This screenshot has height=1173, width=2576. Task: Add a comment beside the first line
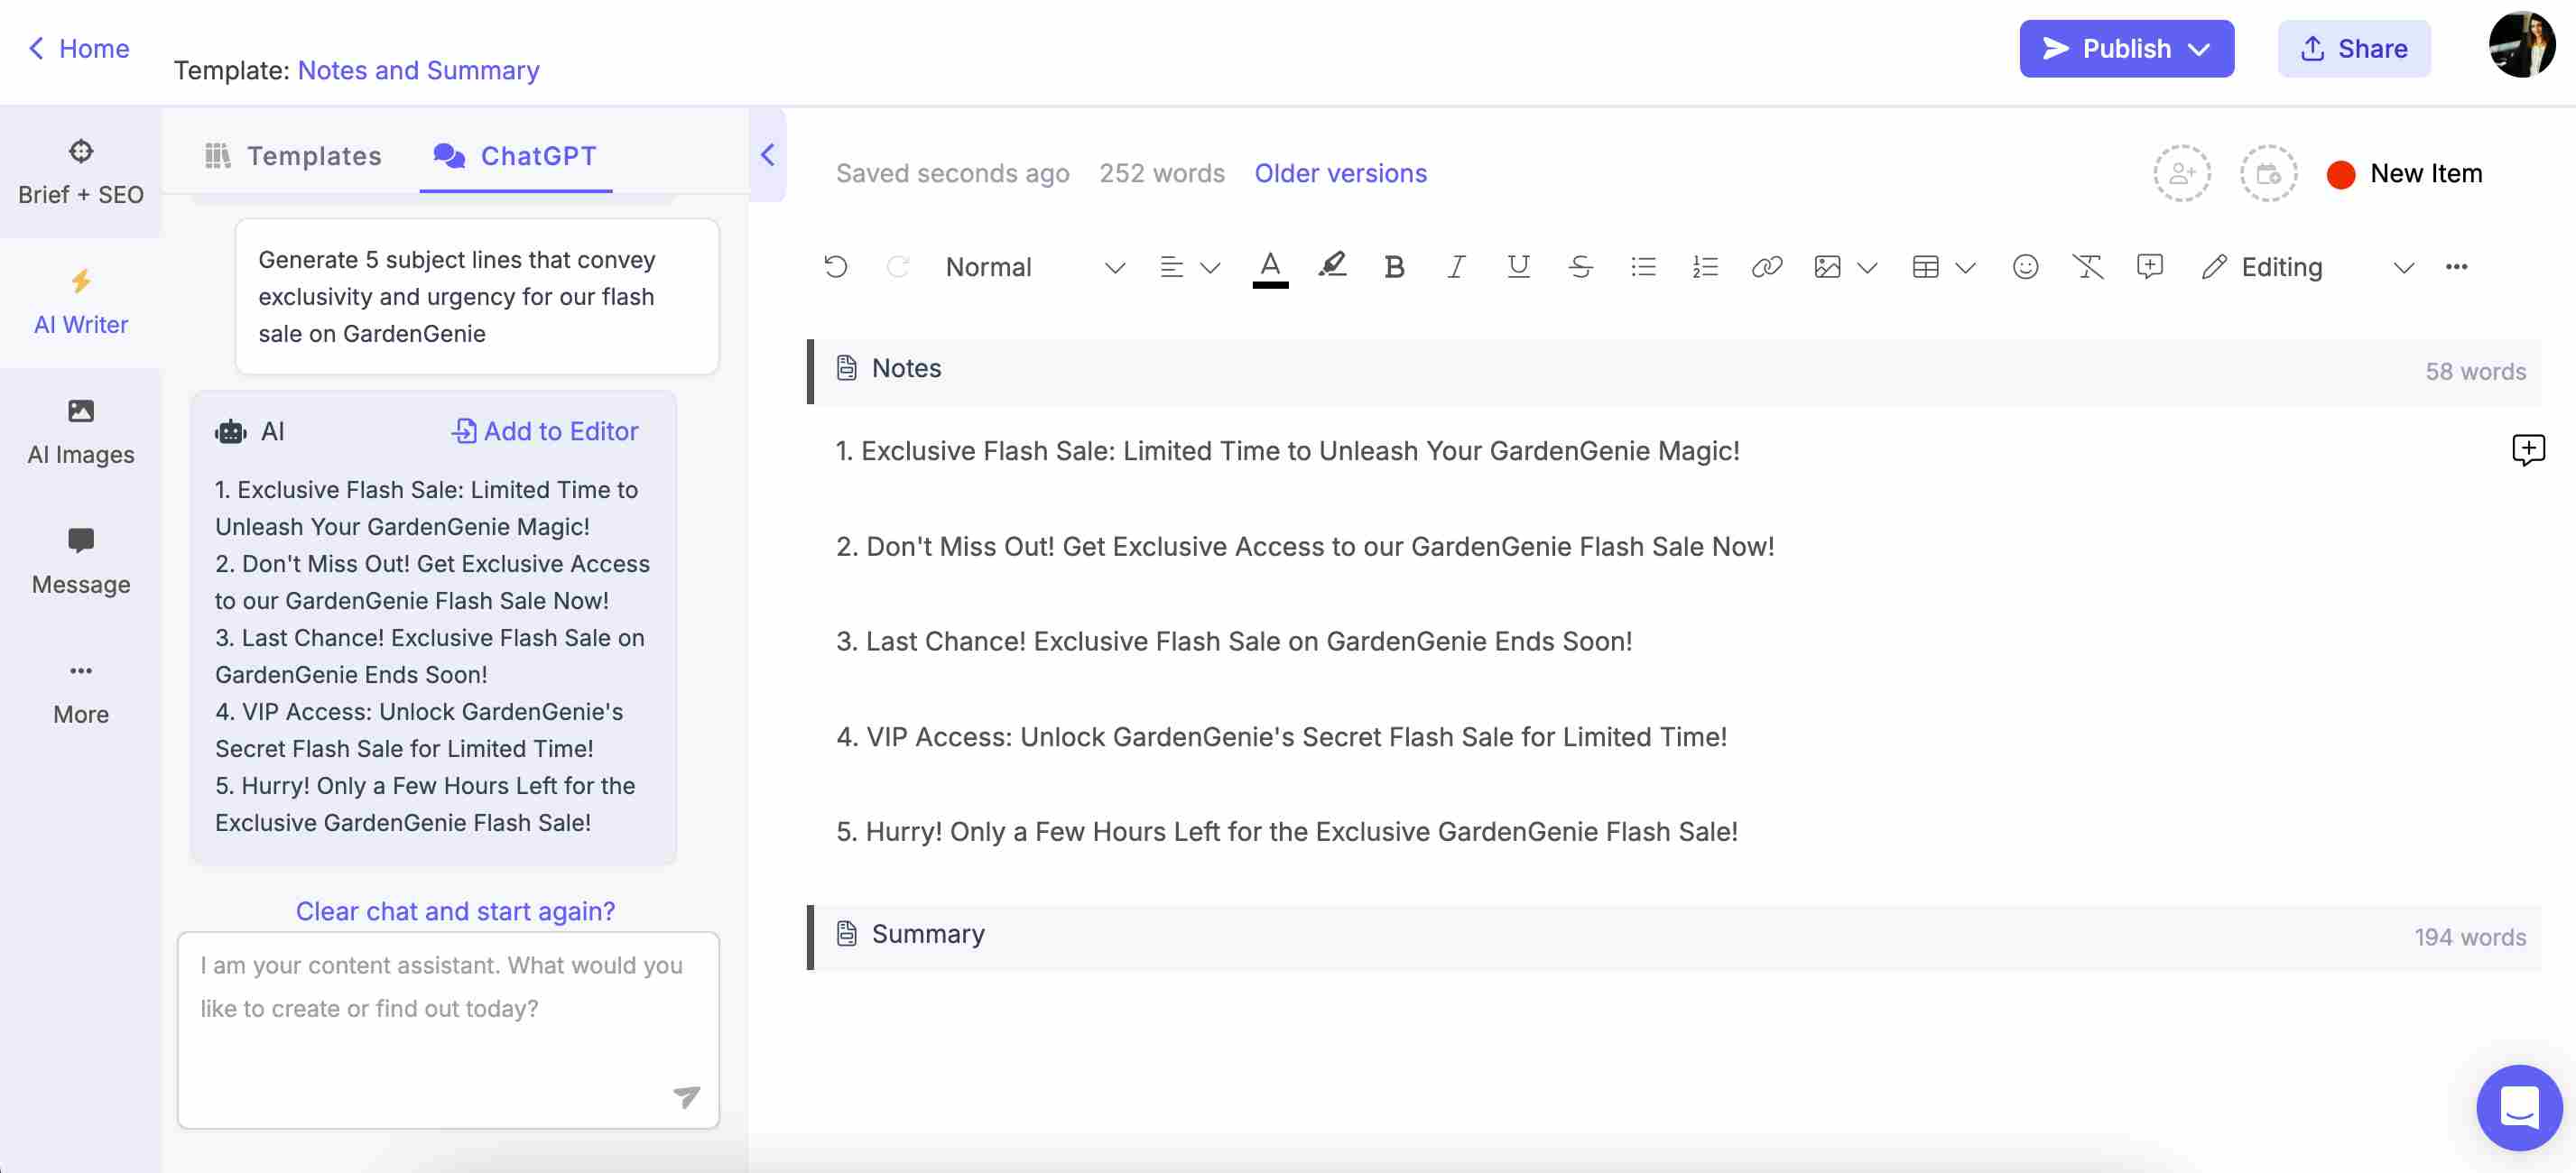pyautogui.click(x=2528, y=450)
